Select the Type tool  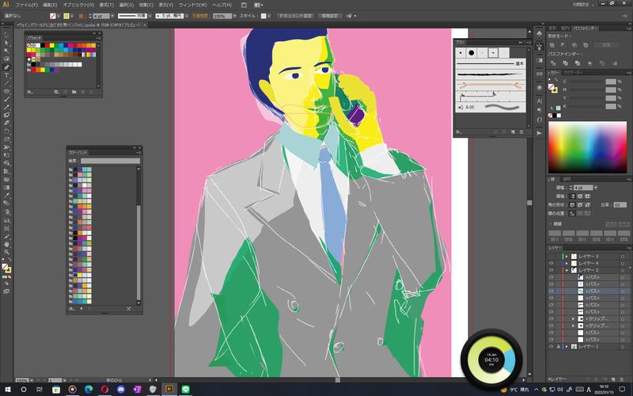coord(6,75)
